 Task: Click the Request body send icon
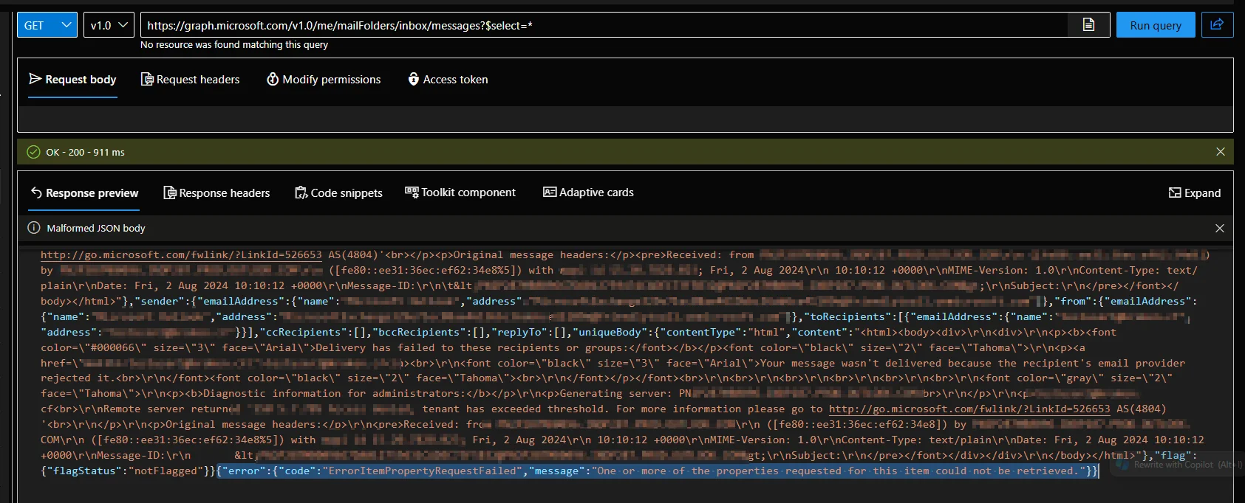pos(35,79)
